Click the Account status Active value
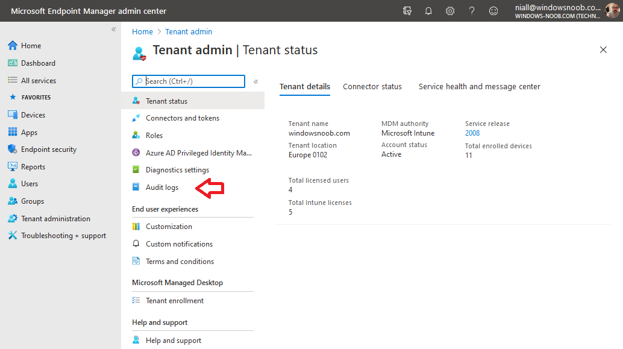The image size is (623, 349). coord(392,154)
